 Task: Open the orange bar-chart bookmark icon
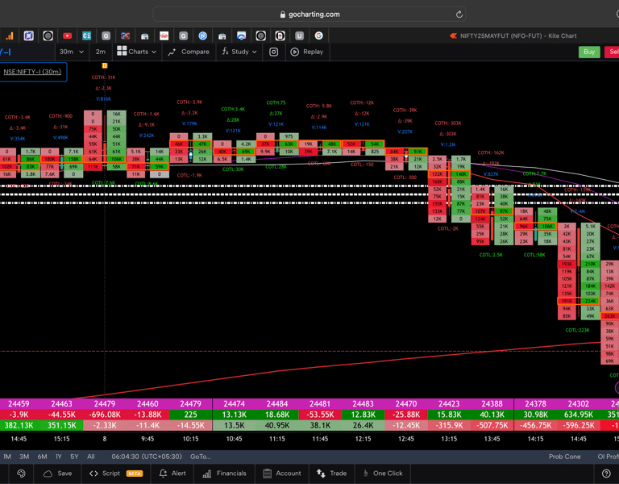9,36
